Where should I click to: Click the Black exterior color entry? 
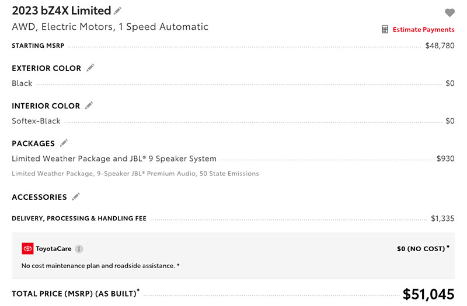coord(22,83)
